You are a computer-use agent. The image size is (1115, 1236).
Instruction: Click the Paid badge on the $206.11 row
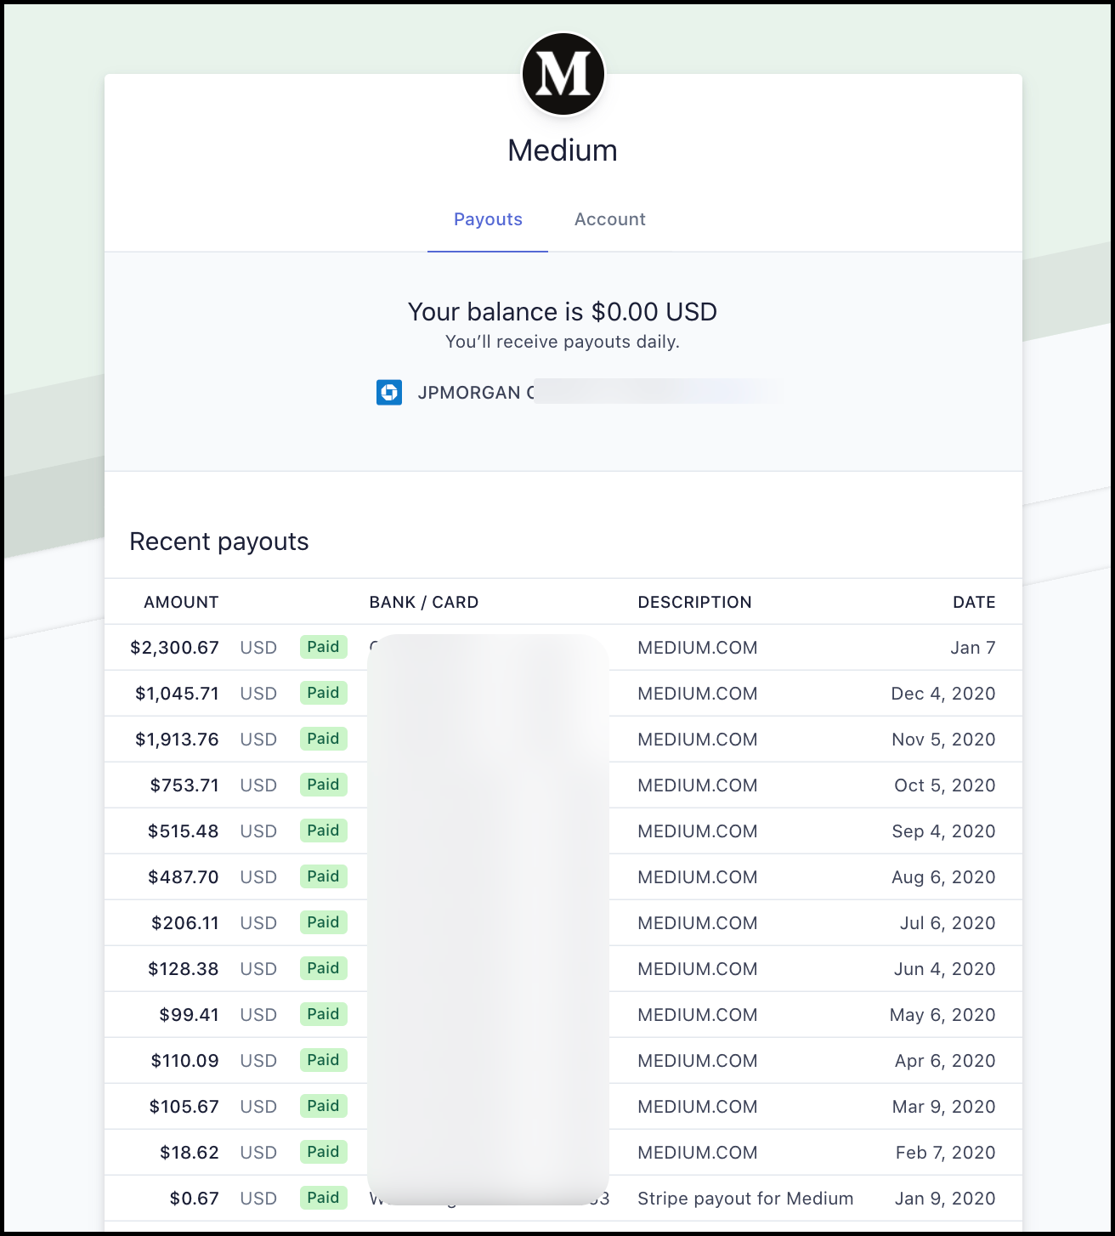[324, 922]
